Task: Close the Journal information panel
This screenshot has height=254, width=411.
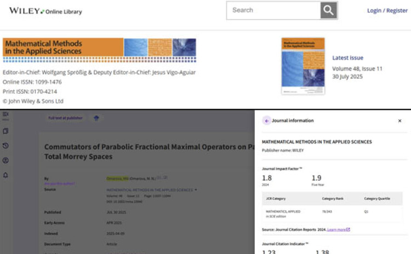Action: [x=399, y=121]
